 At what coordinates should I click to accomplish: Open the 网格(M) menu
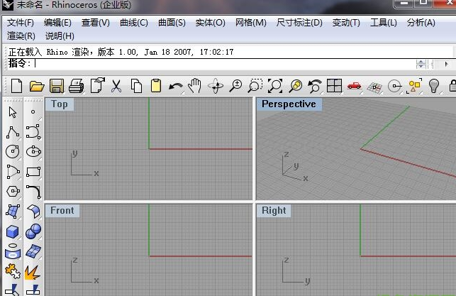[x=250, y=23]
